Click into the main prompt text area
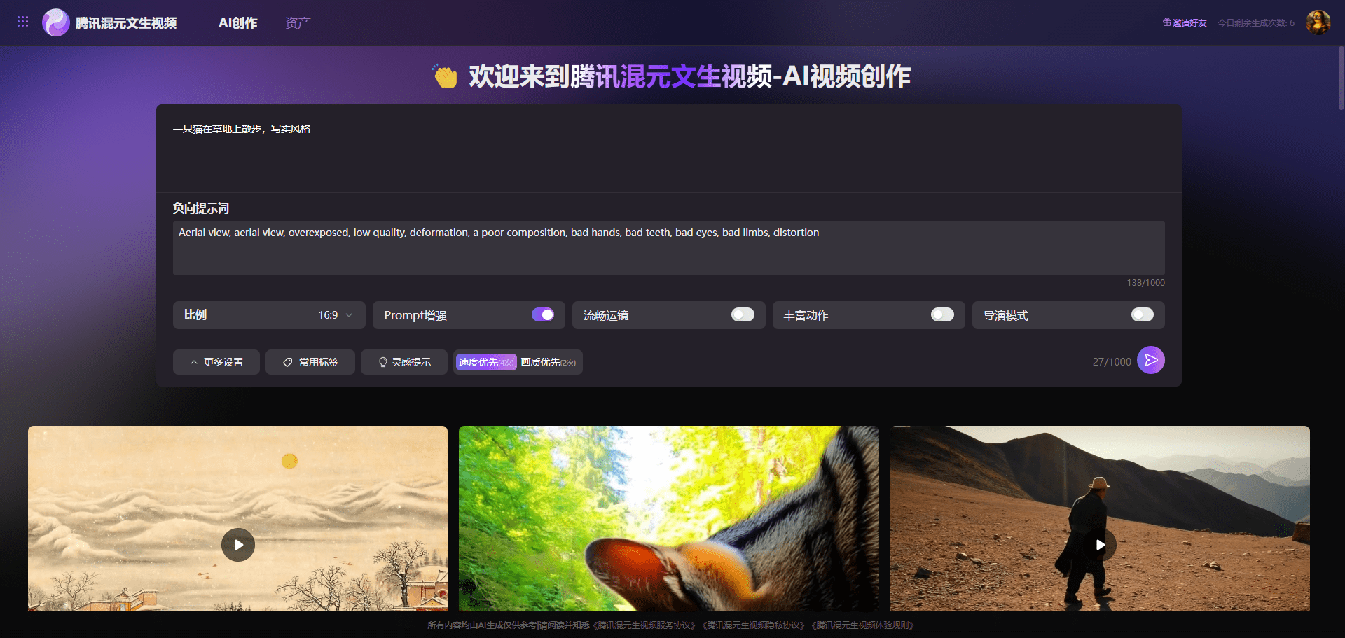 pyautogui.click(x=669, y=148)
